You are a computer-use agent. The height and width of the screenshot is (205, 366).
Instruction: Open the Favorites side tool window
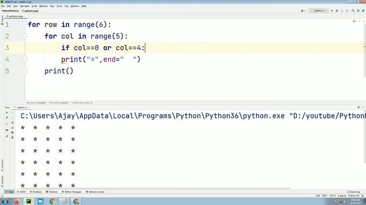click(x=2, y=181)
